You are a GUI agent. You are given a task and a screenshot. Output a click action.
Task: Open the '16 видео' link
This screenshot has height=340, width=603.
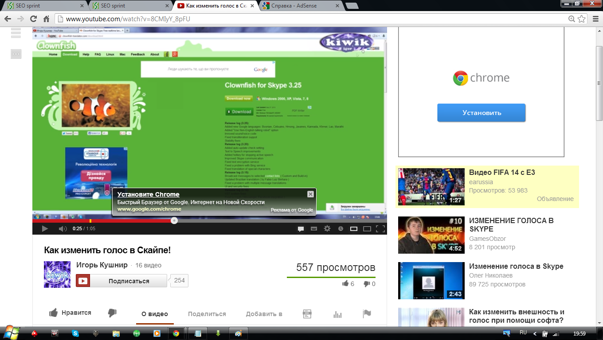click(149, 266)
